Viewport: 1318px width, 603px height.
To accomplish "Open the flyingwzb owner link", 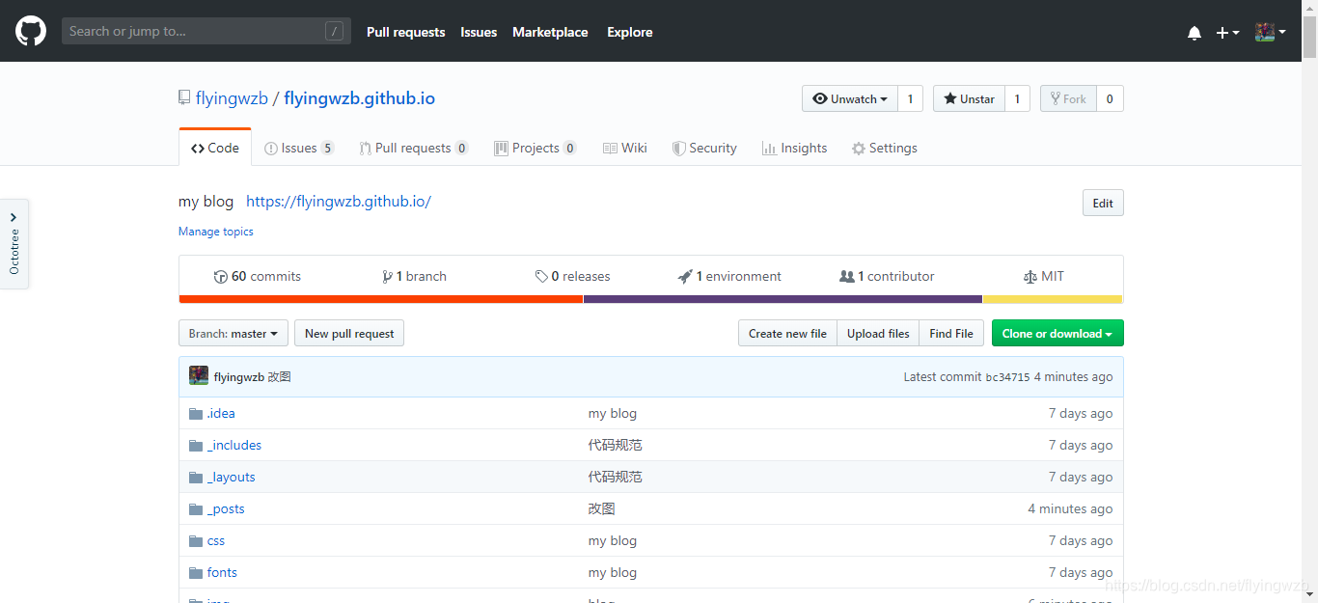I will pos(232,98).
